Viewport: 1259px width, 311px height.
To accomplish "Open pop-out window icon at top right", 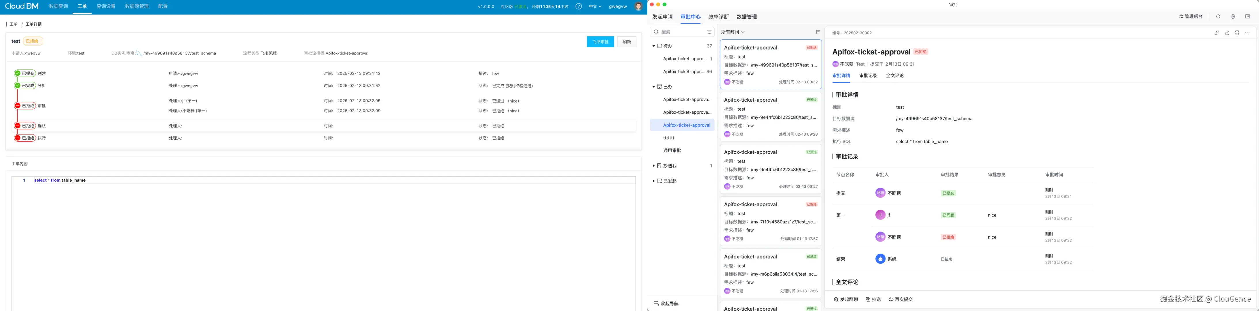I will pos(1247,17).
